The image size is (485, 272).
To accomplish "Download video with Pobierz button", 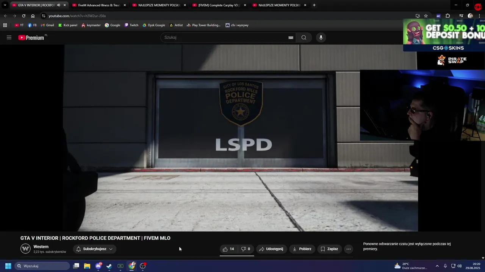I will coord(302,249).
